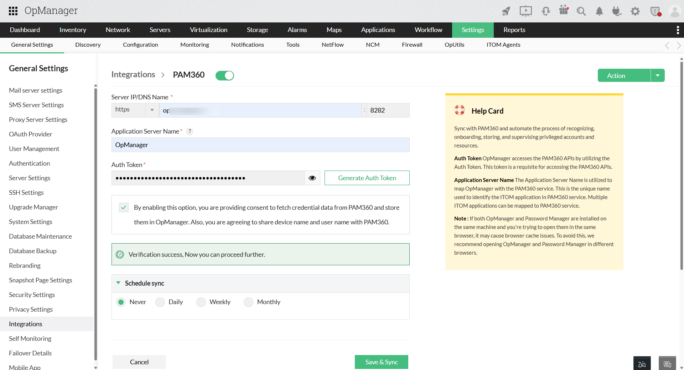
Task: Open the Dashboard menu
Action: pos(25,30)
